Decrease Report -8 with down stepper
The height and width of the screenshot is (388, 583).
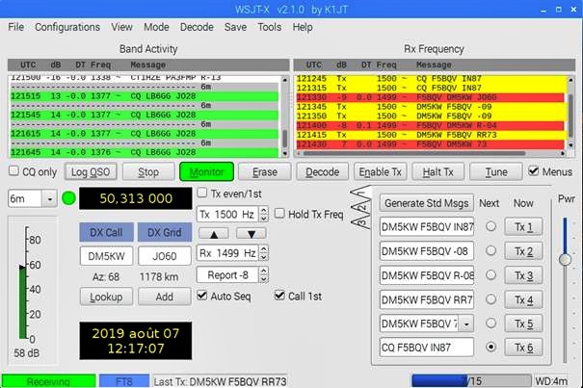click(x=264, y=279)
